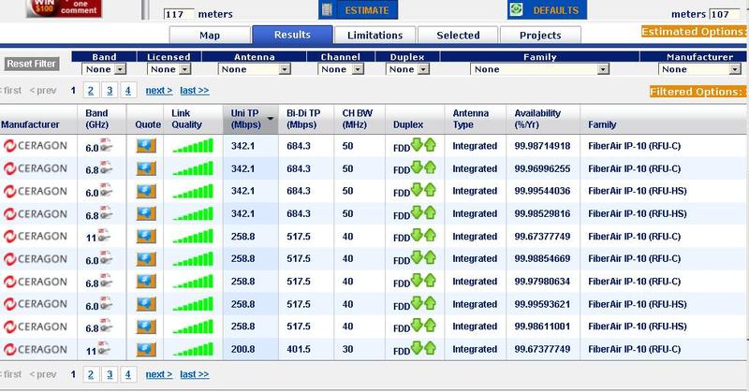Click the ESTIMATE button
The image size is (749, 392).
[359, 9]
